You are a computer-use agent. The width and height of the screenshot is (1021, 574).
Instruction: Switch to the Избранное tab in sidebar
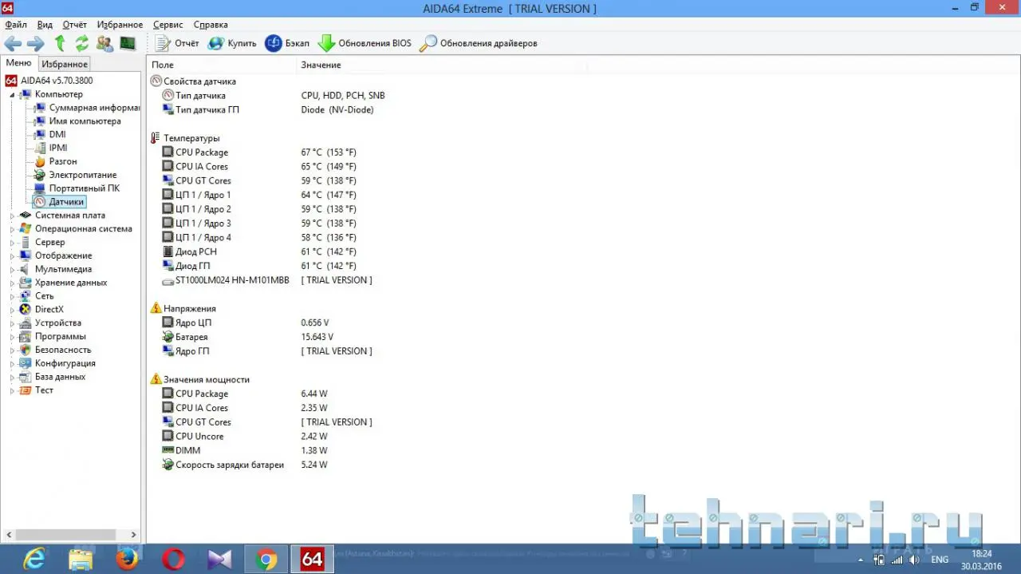(x=65, y=64)
